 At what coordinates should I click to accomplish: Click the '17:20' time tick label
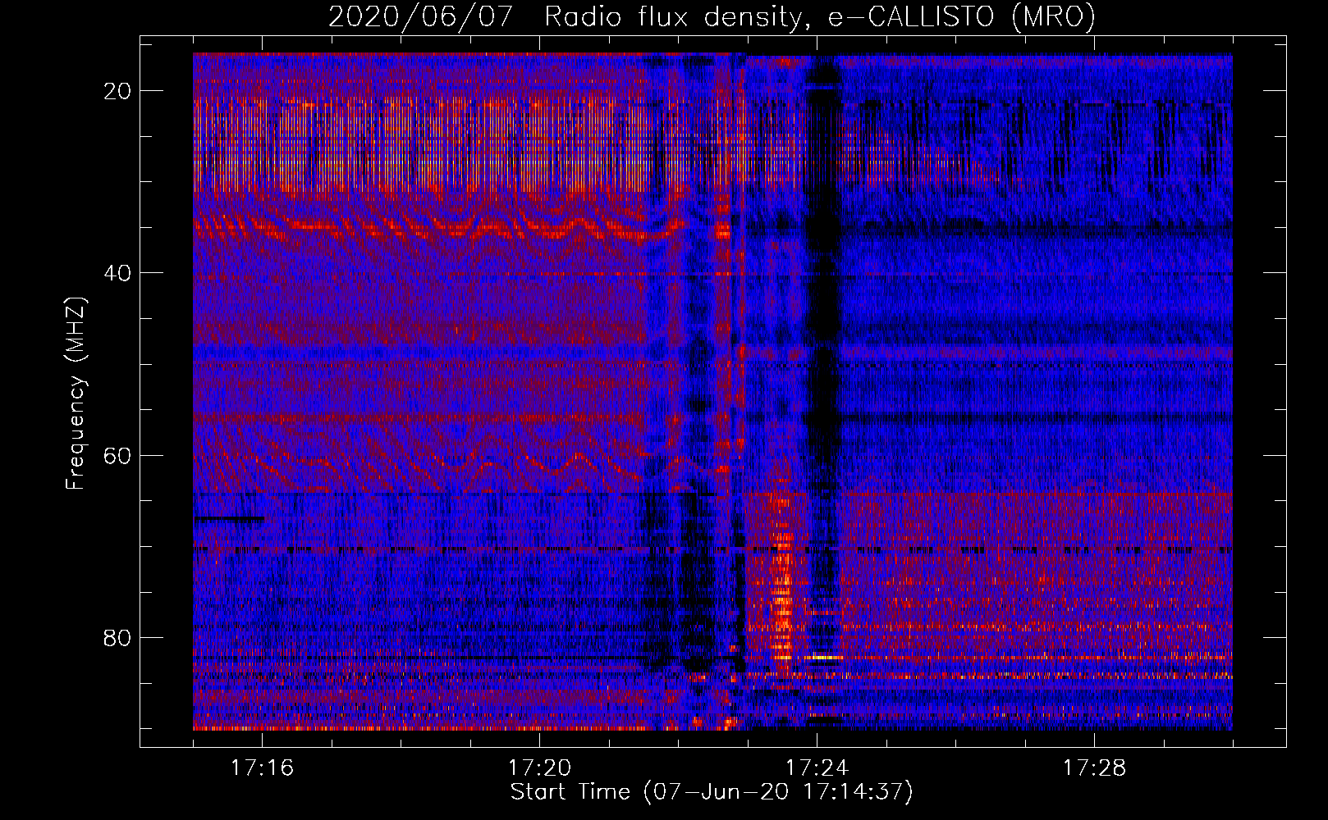pos(539,768)
